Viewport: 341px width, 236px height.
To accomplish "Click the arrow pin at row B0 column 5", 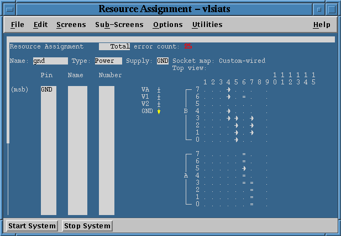I will pyautogui.click(x=236, y=140).
